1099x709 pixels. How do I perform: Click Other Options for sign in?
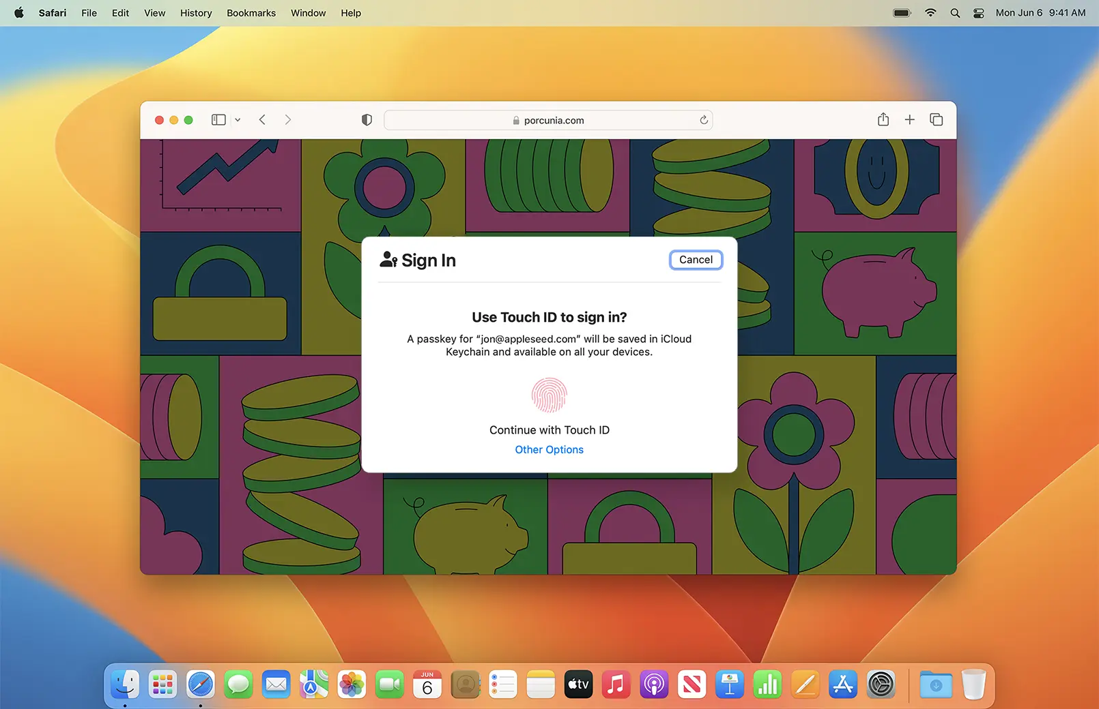(x=549, y=449)
